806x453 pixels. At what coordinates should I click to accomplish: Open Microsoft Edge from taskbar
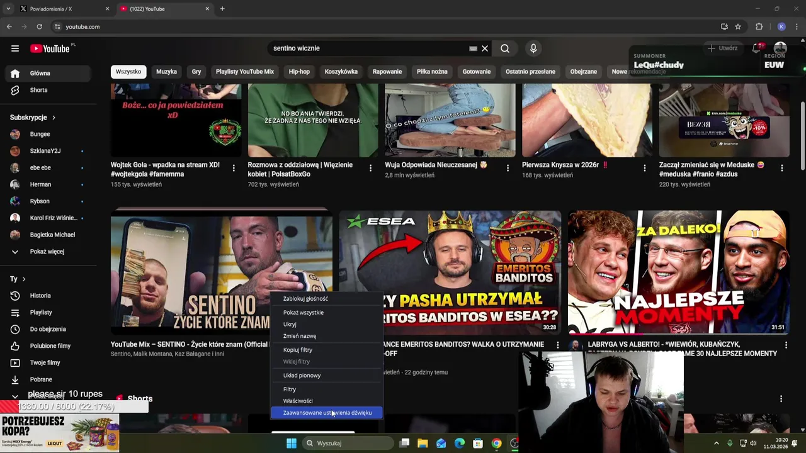(x=460, y=443)
